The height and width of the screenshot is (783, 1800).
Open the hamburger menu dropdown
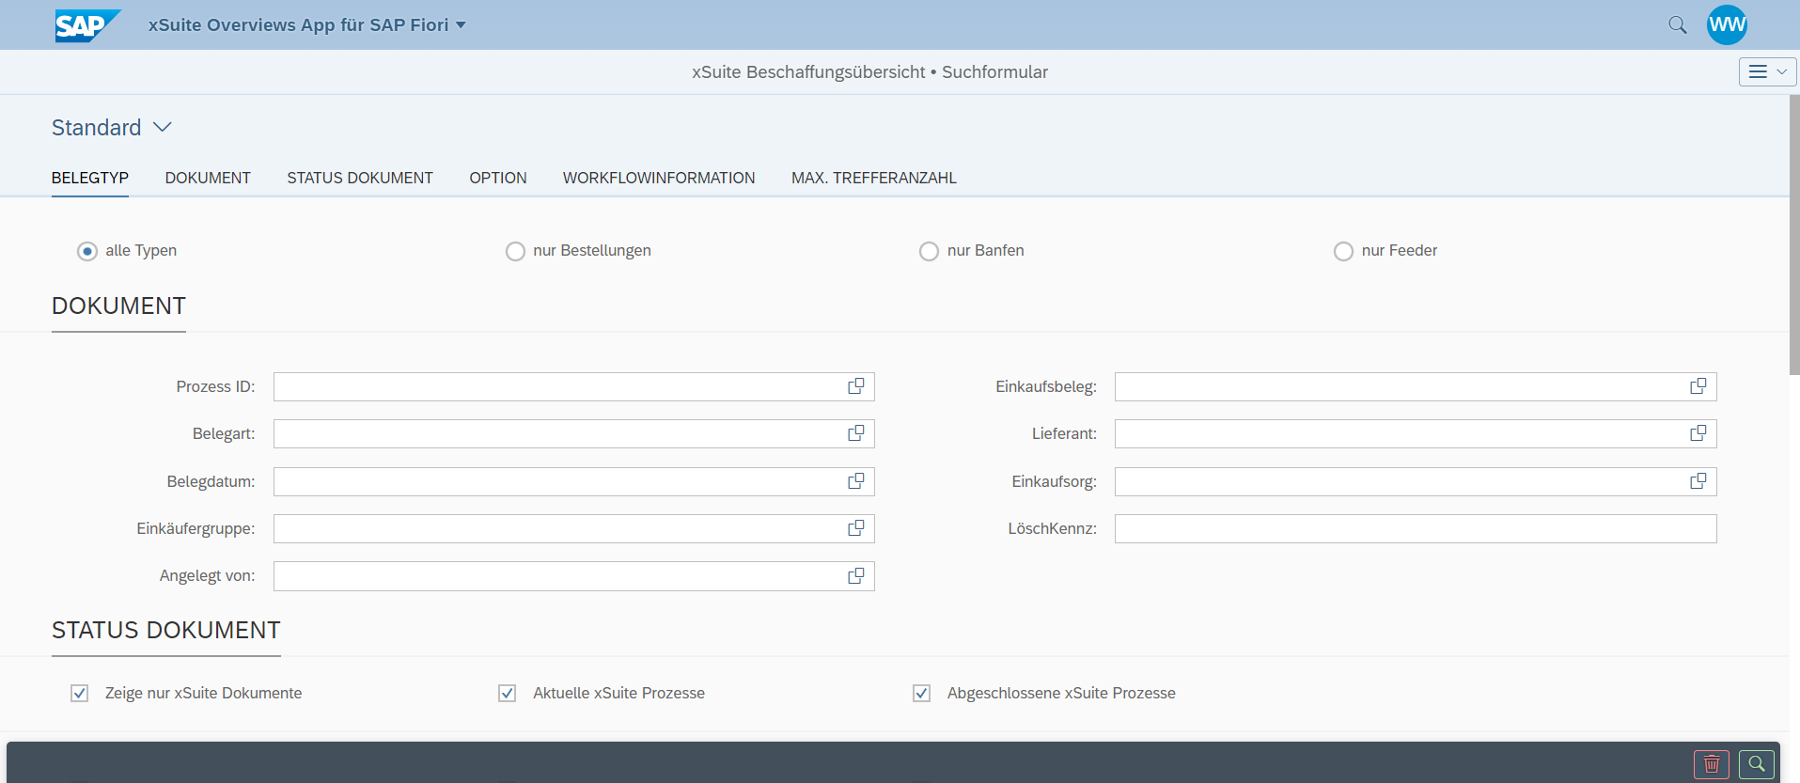(1767, 71)
